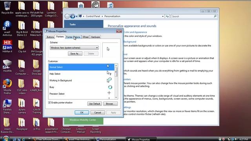The height and width of the screenshot is (141, 251).
Task: Open the flowplayer folder on desktop
Action: point(22,124)
